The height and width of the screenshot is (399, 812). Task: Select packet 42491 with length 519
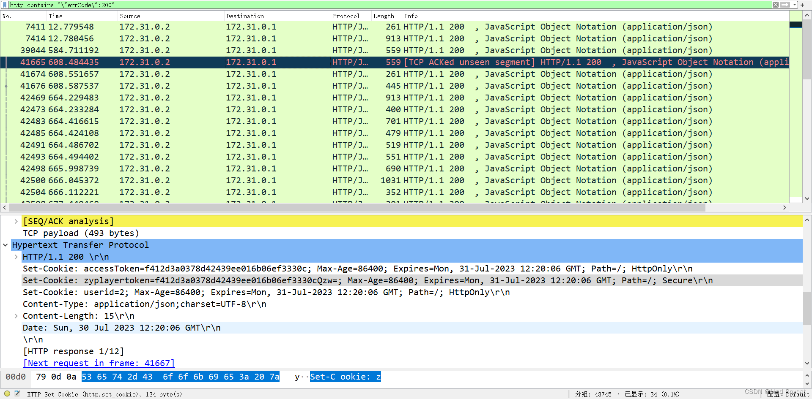click(x=395, y=145)
